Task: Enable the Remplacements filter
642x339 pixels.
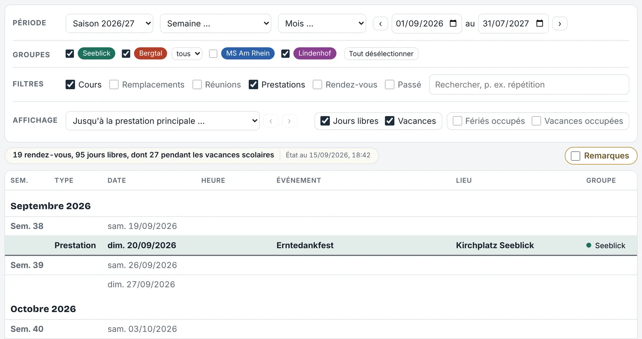Action: [x=114, y=84]
